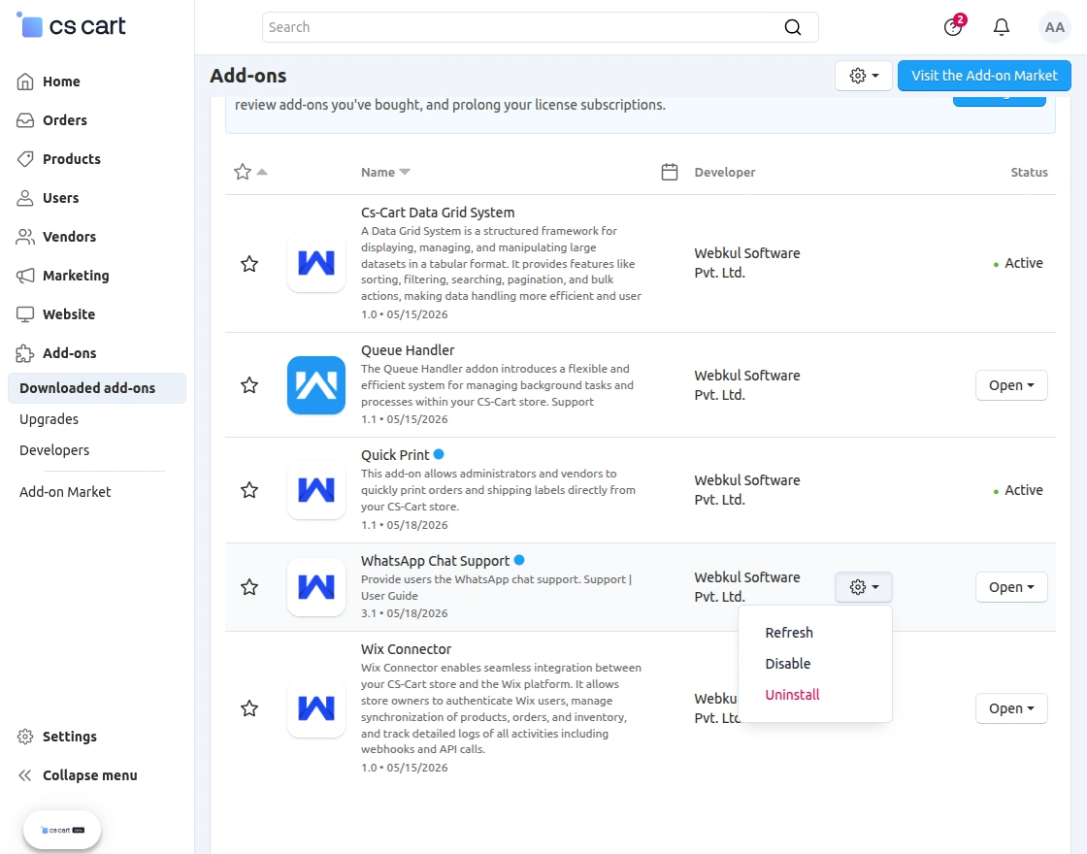Open the Quick Print add-on title
1087x854 pixels.
click(395, 455)
